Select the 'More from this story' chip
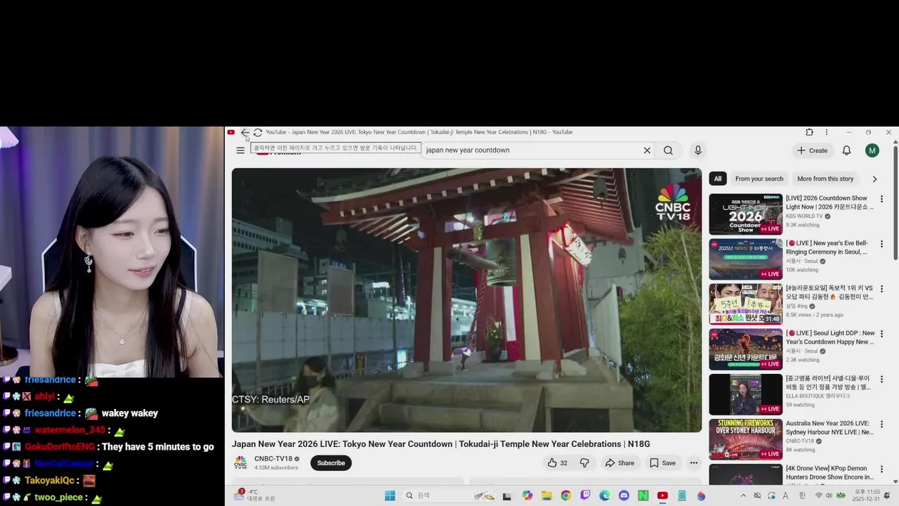This screenshot has height=506, width=899. (825, 179)
